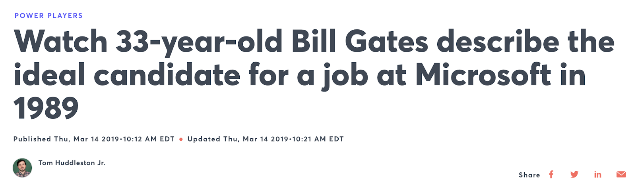The image size is (636, 189).
Task: Open Tom Huddleston Jr.'s avatar photo
Action: click(x=22, y=168)
